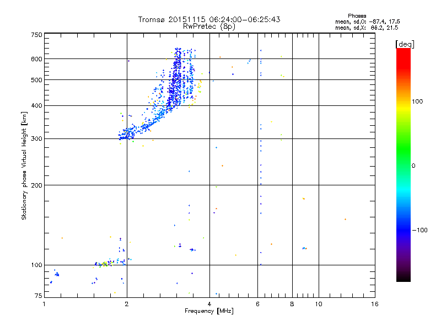Click the "10" frequency tick label

(x=319, y=304)
